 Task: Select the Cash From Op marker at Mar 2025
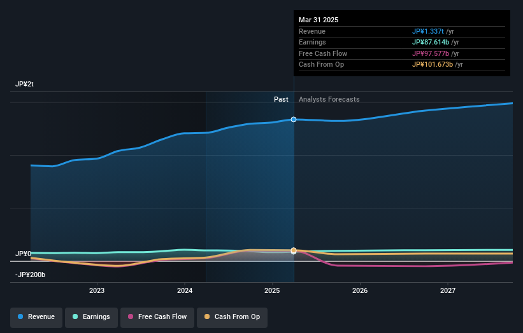pyautogui.click(x=294, y=250)
